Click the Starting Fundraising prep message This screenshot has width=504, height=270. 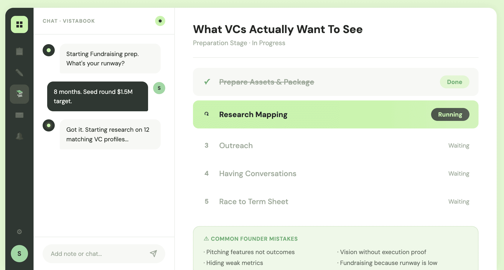tap(110, 59)
